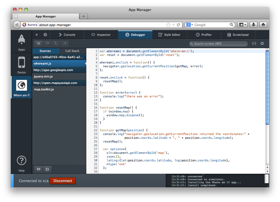Click the "Connected to n/a" status text
Viewport: 280px width, 202px height.
click(33, 181)
